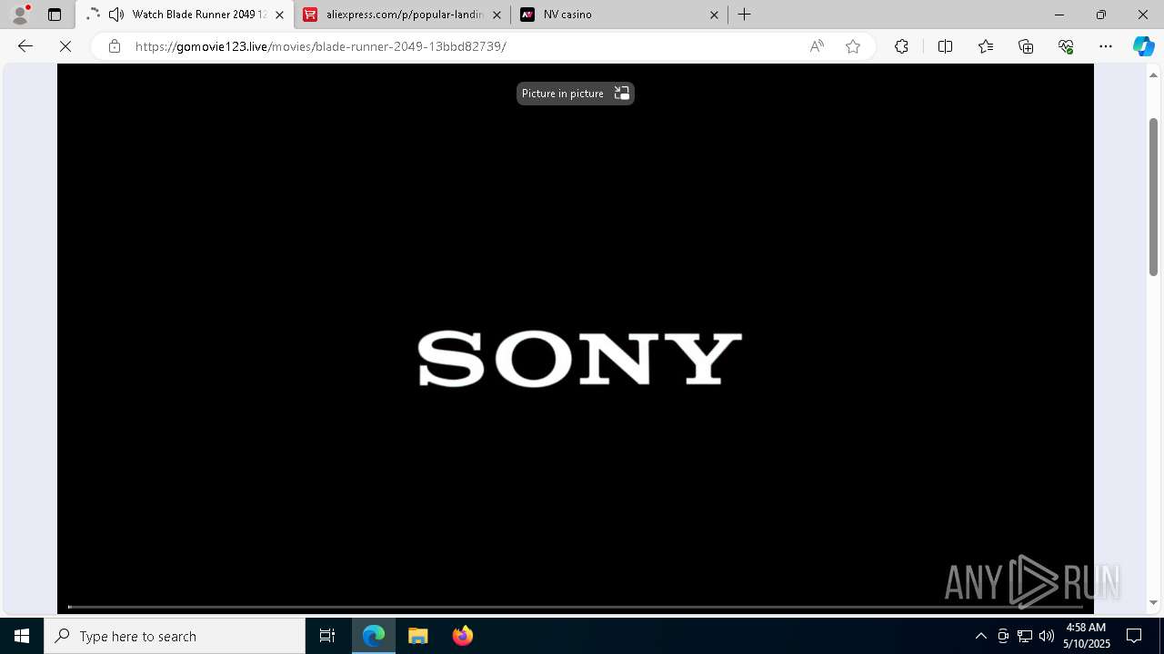Switch to Watch Blade Runner 2049 tab

[186, 15]
